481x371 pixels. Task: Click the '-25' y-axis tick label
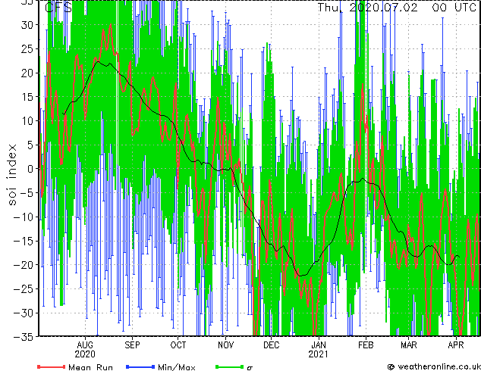(x=24, y=288)
